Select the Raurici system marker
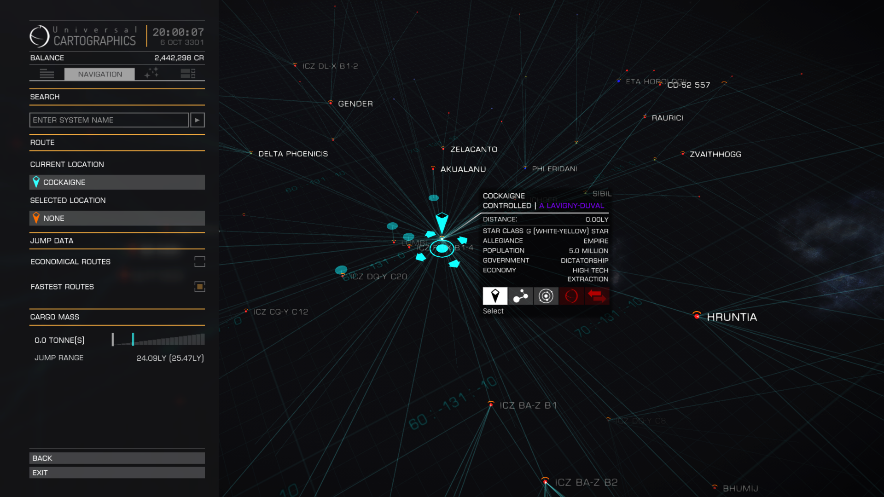884x497 pixels. pos(645,117)
